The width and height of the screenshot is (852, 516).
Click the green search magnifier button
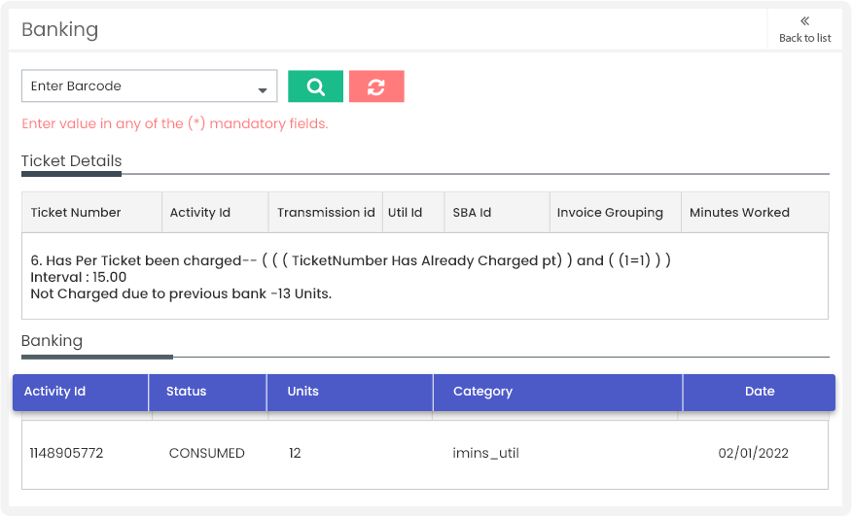point(315,86)
